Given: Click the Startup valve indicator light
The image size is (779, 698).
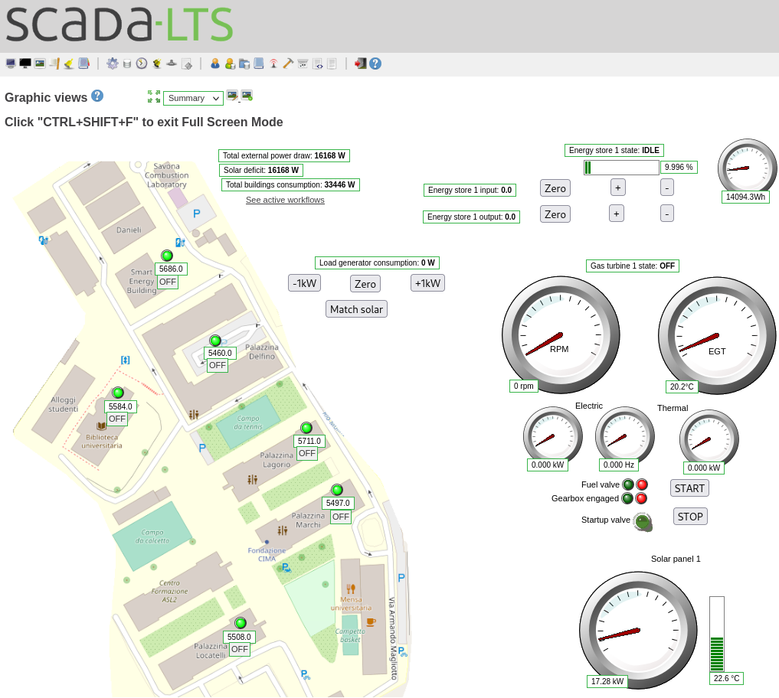Looking at the screenshot, I should tap(643, 522).
